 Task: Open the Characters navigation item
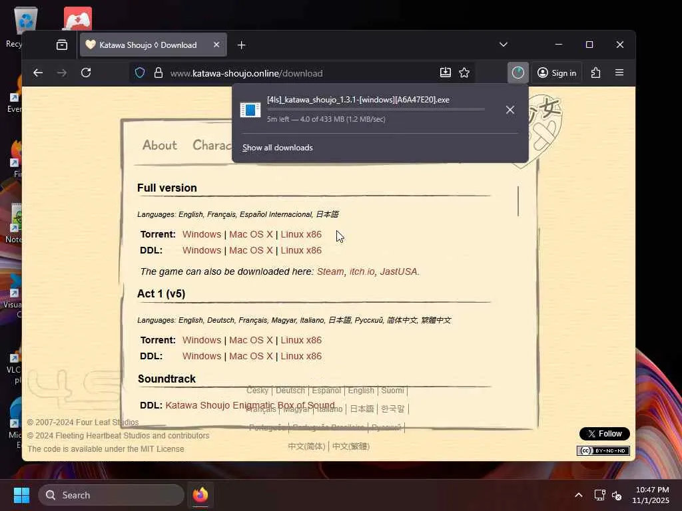click(x=212, y=145)
